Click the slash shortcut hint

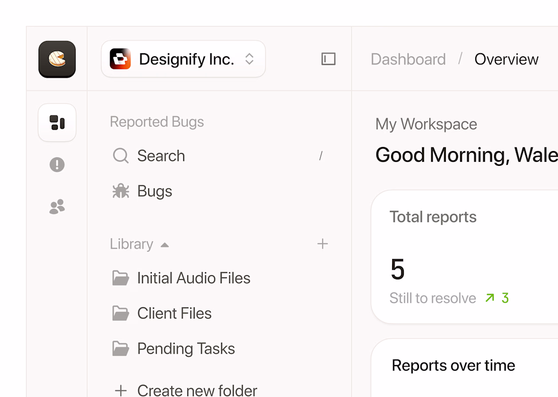(321, 156)
